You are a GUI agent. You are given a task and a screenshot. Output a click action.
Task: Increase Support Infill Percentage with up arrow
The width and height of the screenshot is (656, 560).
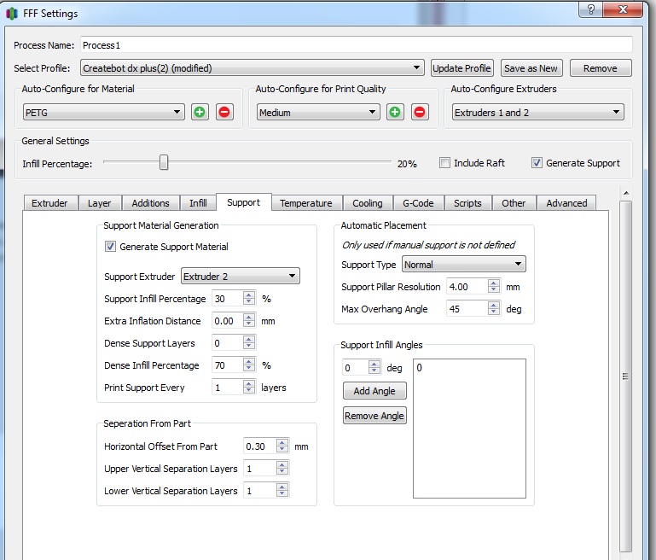pos(249,295)
